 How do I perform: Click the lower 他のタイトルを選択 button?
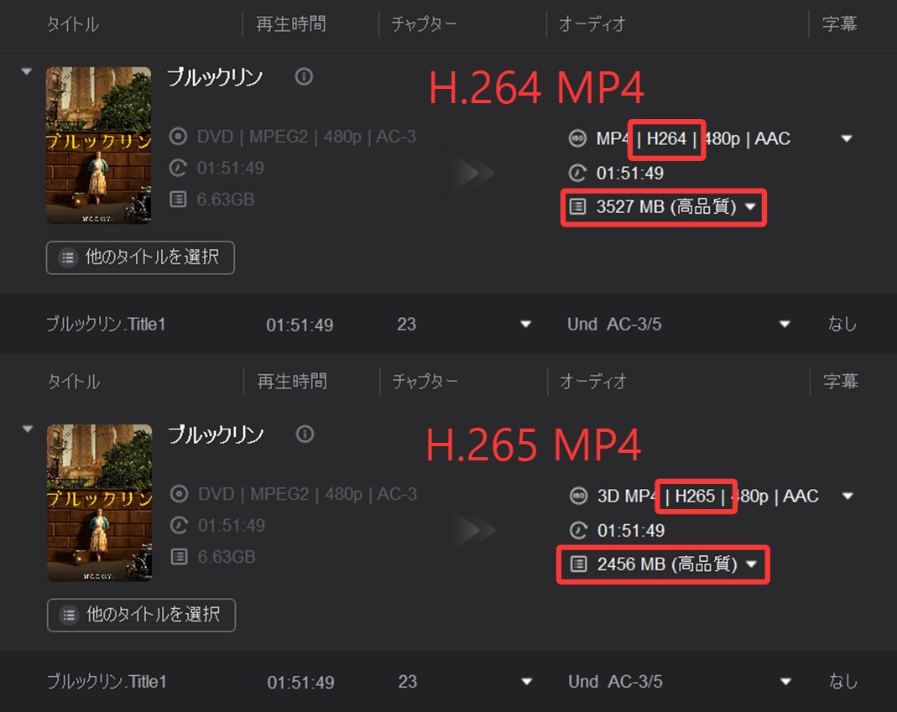[141, 615]
